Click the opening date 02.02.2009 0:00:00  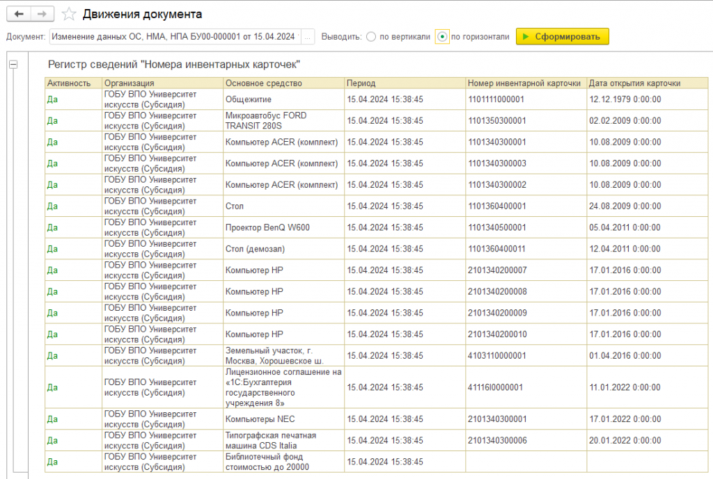pos(648,121)
